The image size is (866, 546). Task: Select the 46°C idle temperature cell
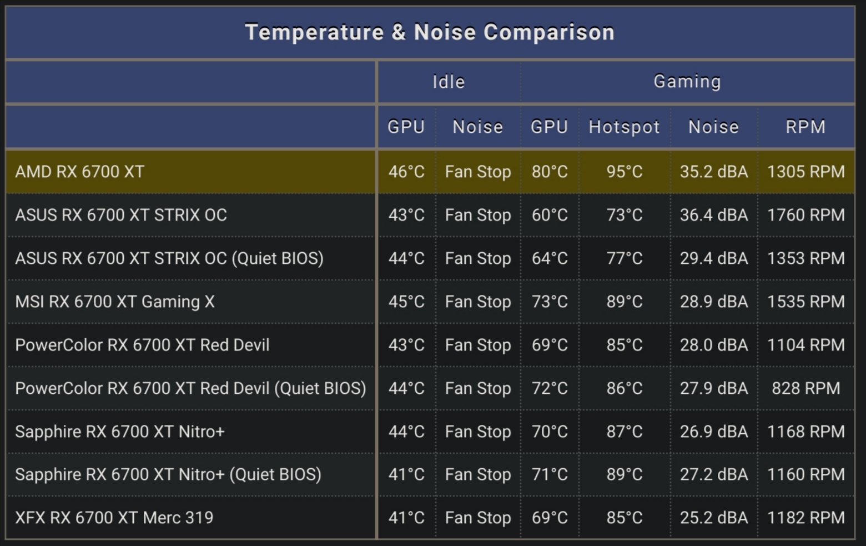tap(406, 172)
